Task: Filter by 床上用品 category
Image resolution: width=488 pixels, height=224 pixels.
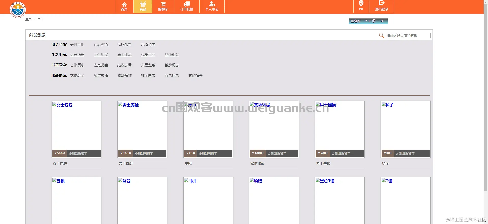Action: (125, 55)
